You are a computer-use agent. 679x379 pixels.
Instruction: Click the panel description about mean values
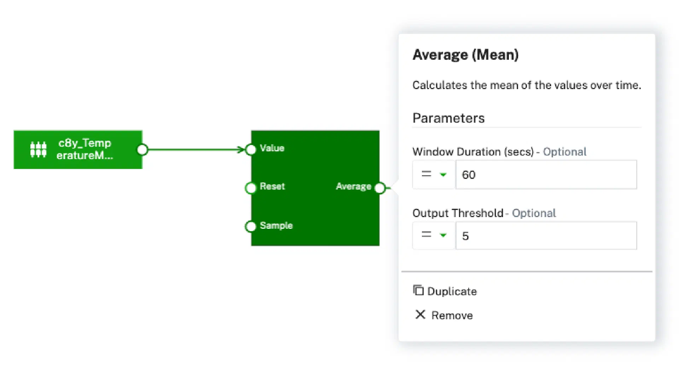tap(526, 85)
